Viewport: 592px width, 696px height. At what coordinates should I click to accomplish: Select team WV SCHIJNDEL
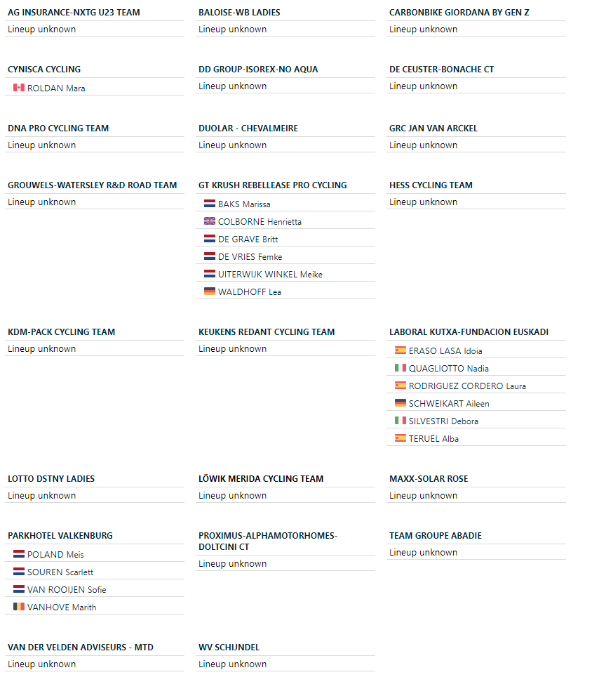click(229, 648)
